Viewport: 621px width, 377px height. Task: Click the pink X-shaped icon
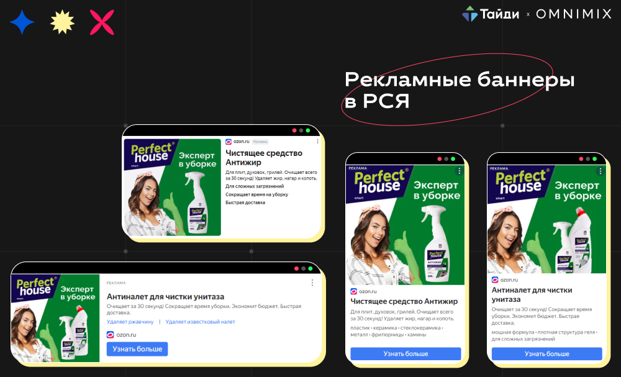point(102,22)
